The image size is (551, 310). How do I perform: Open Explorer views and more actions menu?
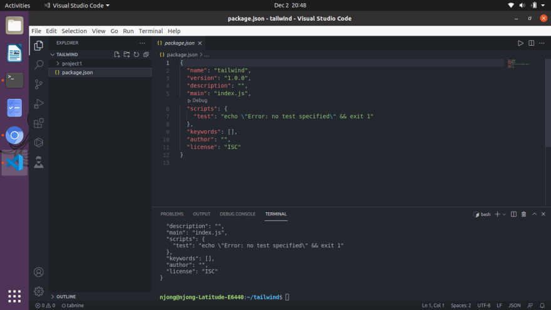tap(142, 43)
